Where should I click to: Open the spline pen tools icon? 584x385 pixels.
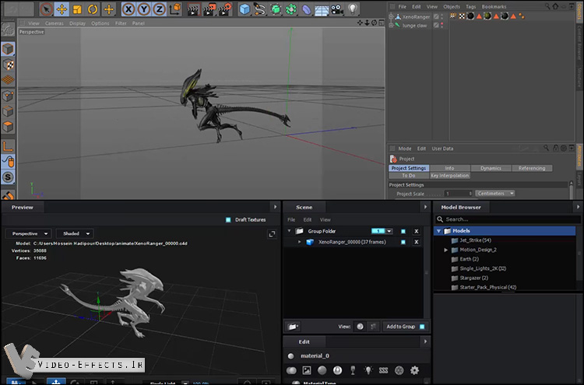pyautogui.click(x=259, y=9)
